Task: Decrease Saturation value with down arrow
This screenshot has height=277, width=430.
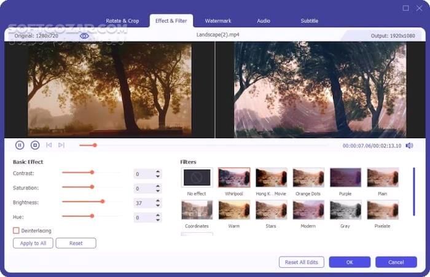Action: (x=158, y=190)
